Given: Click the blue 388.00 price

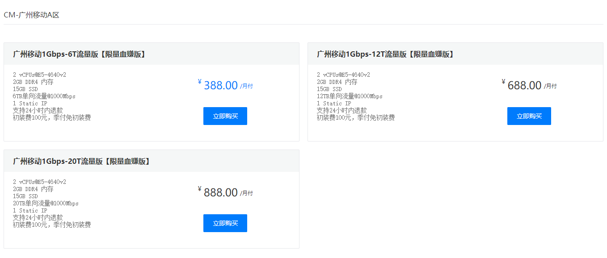Looking at the screenshot, I should [220, 85].
